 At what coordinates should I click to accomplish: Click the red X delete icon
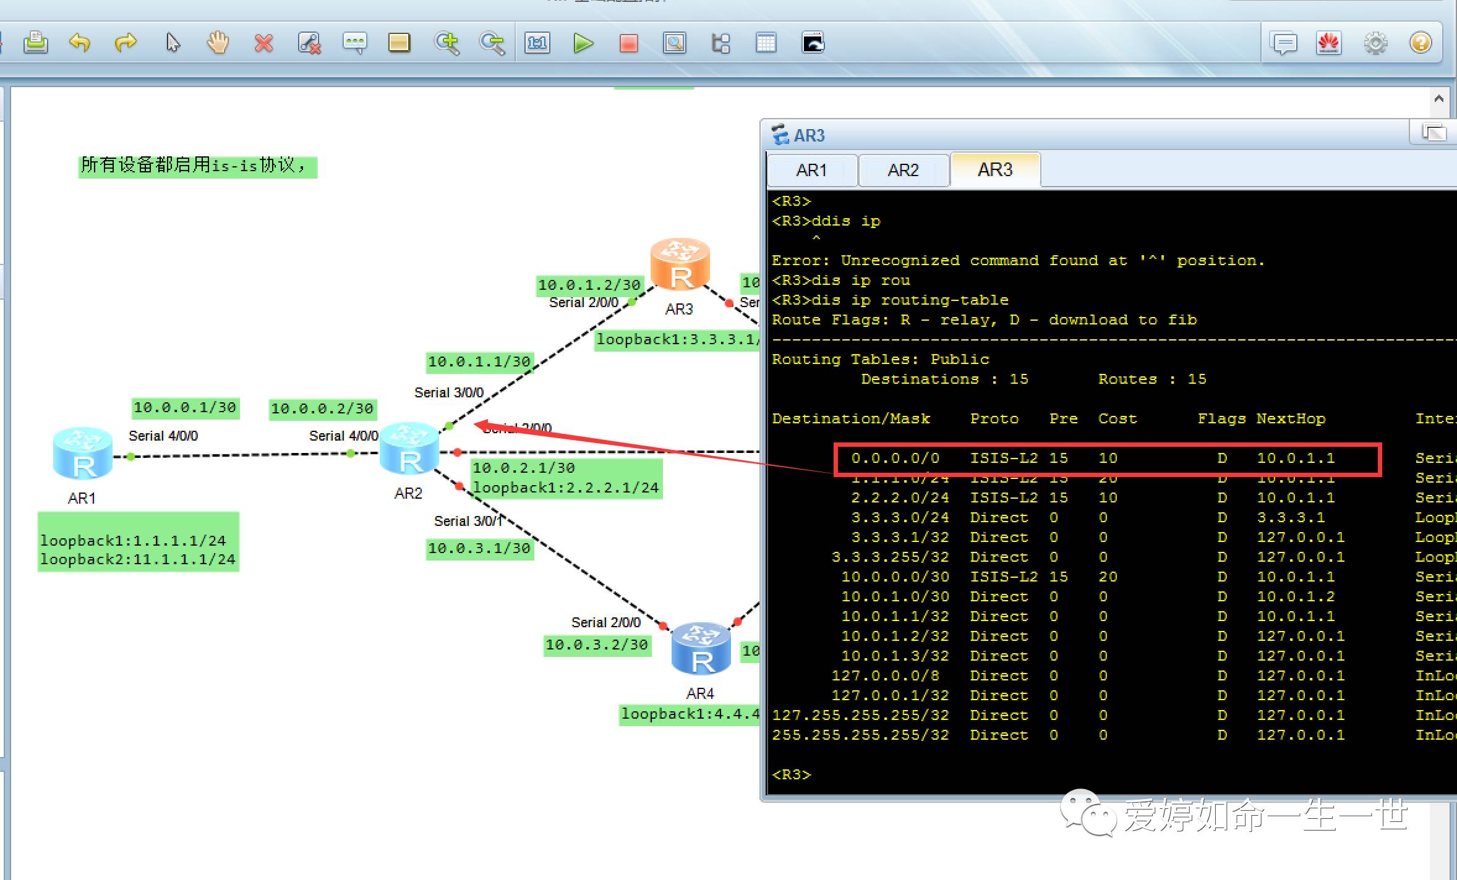(264, 43)
